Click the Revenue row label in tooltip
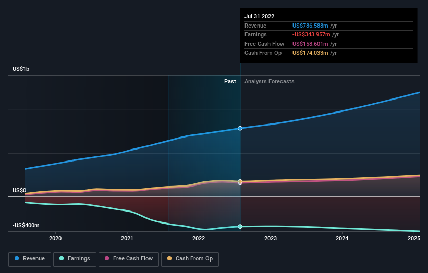Screen dimensions: 428x273 click(x=255, y=26)
